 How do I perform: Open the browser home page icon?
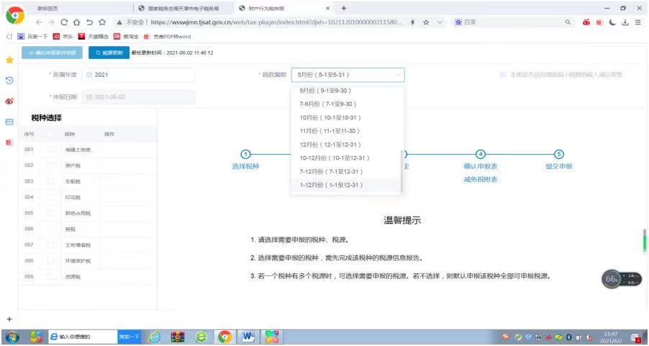pyautogui.click(x=76, y=22)
